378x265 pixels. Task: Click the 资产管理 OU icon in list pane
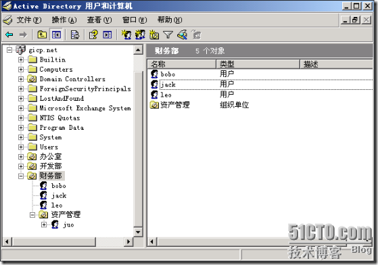(154, 105)
